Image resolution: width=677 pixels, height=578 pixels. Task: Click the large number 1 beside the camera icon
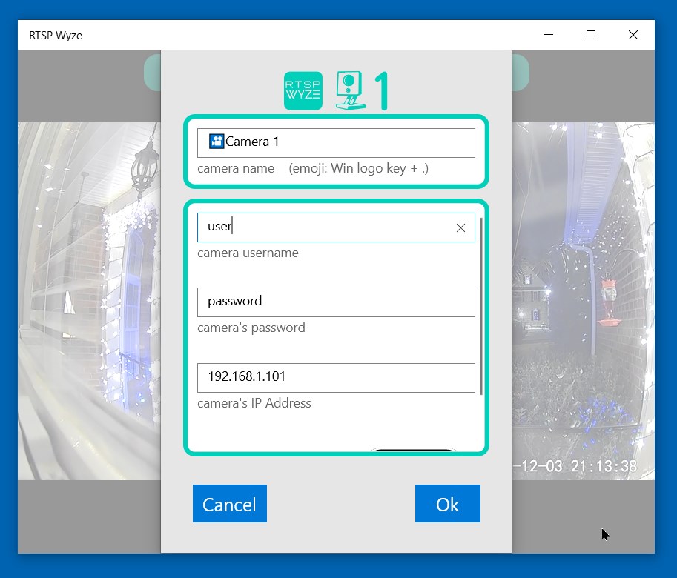pyautogui.click(x=380, y=88)
